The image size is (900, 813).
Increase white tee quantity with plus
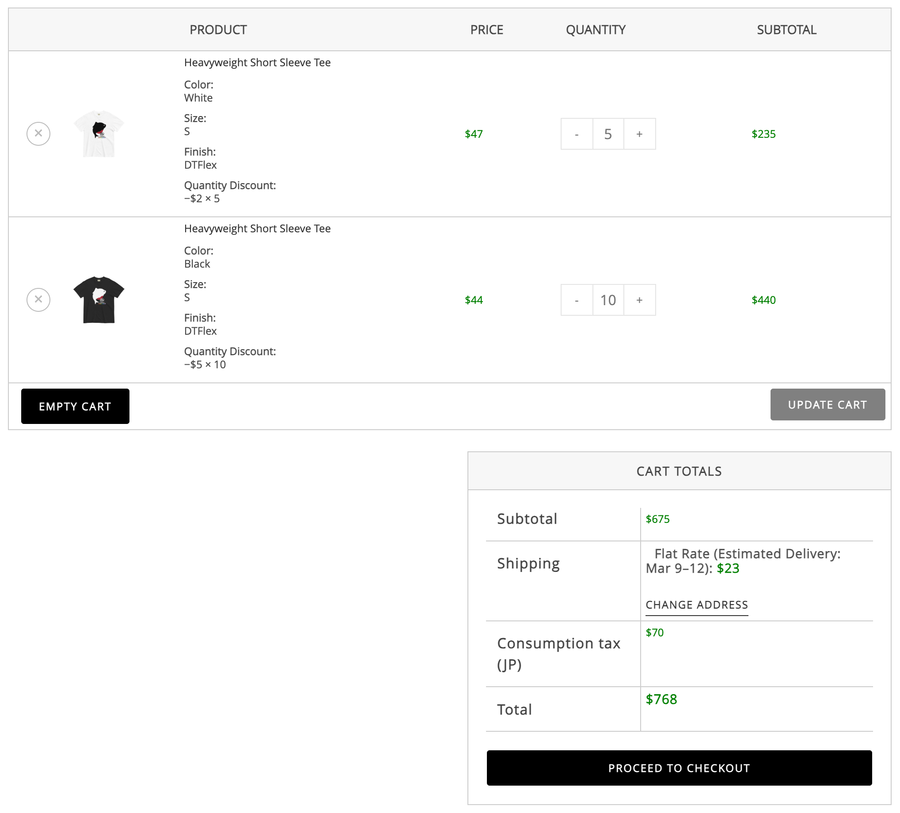tap(639, 134)
